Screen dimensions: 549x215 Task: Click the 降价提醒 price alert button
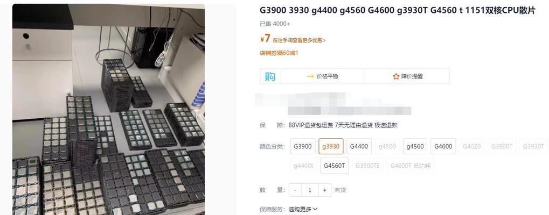pyautogui.click(x=407, y=76)
